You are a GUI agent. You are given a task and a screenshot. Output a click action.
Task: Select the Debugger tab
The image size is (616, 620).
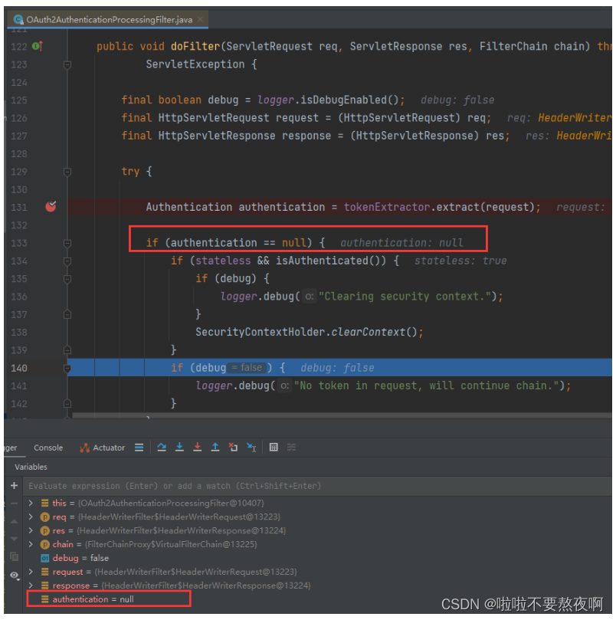[11, 448]
